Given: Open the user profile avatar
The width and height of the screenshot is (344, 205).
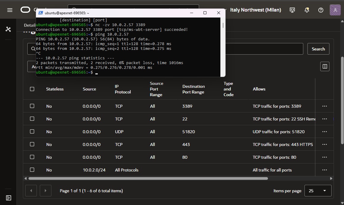Looking at the screenshot, I should 335,10.
